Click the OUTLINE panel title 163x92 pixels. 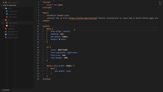coord(6,90)
